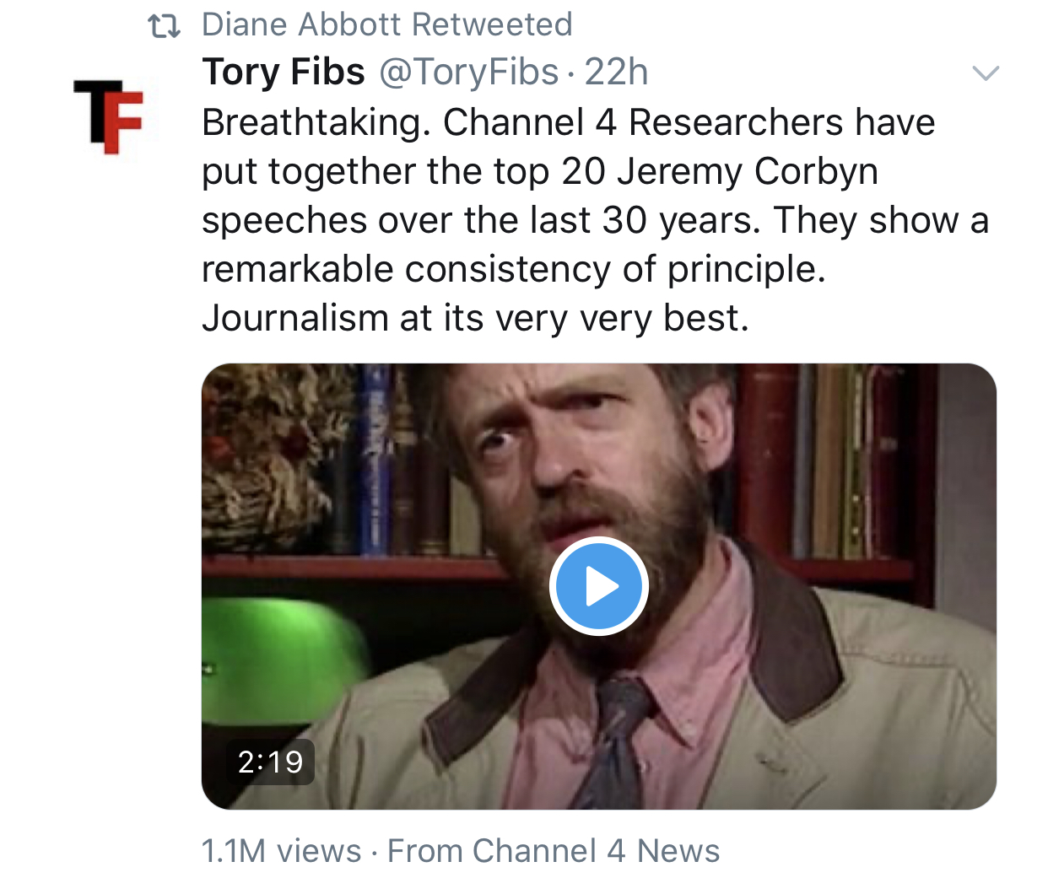
Task: Click the 22h tweet timestamp
Action: point(616,73)
